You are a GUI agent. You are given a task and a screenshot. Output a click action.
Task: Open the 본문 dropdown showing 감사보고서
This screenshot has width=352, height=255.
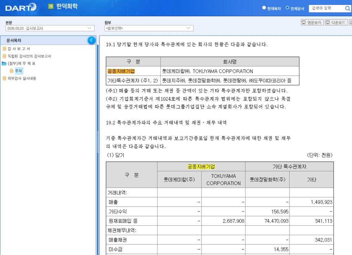coord(50,28)
